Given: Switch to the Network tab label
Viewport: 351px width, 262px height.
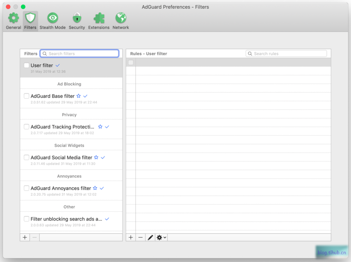Looking at the screenshot, I should click(121, 27).
